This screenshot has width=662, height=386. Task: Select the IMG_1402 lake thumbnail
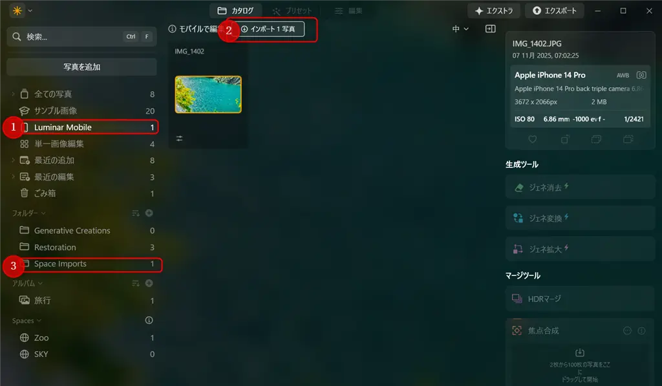208,94
